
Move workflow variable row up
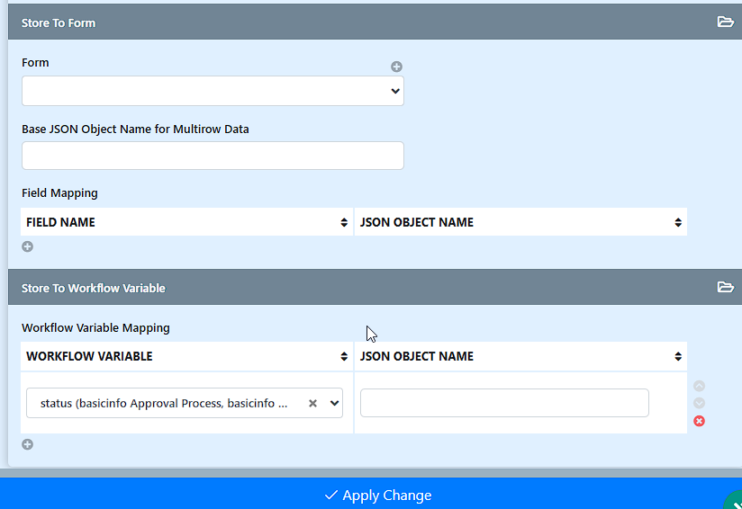[x=699, y=386]
